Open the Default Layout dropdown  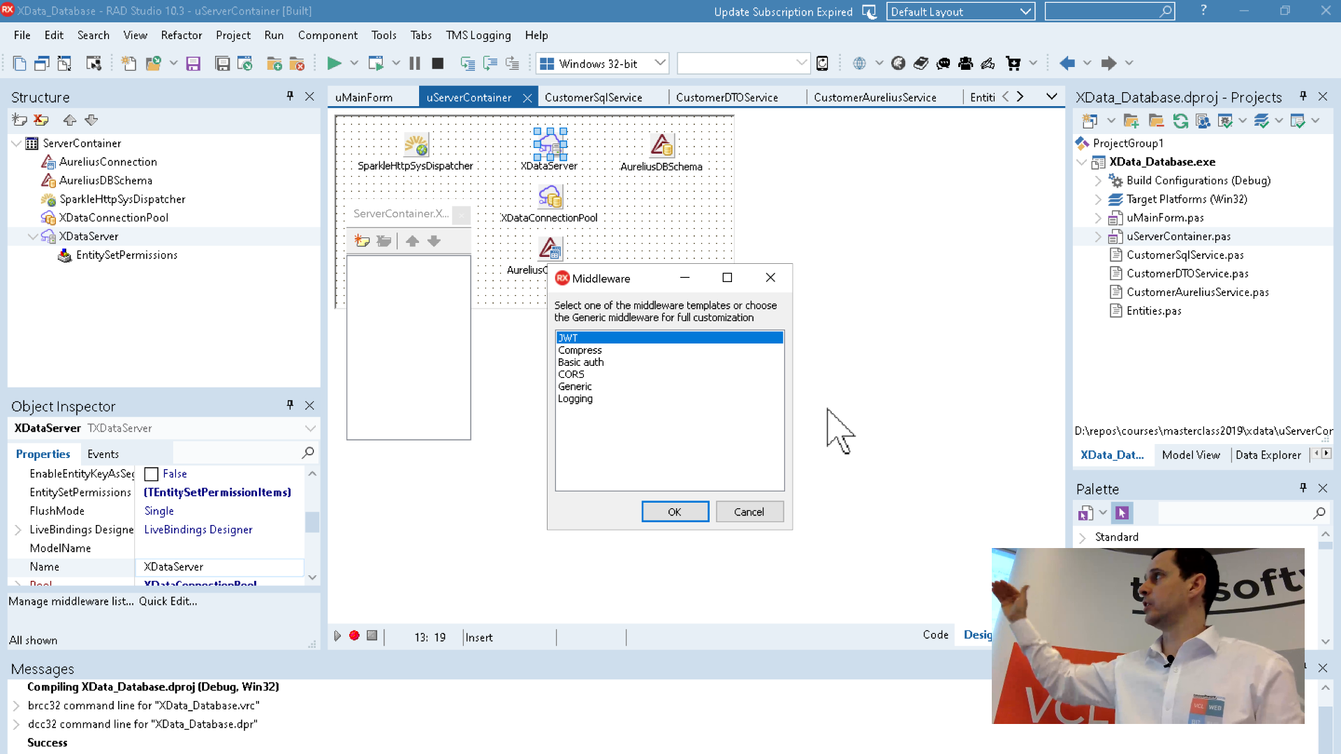coord(1025,11)
